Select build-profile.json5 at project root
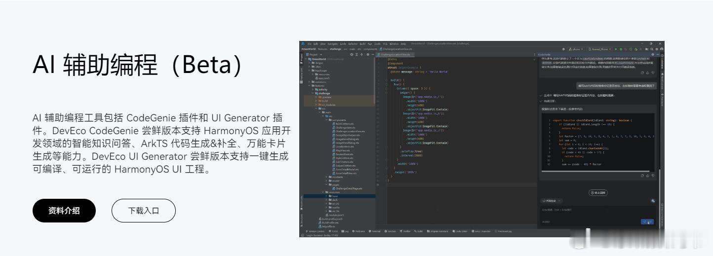 tap(331, 219)
